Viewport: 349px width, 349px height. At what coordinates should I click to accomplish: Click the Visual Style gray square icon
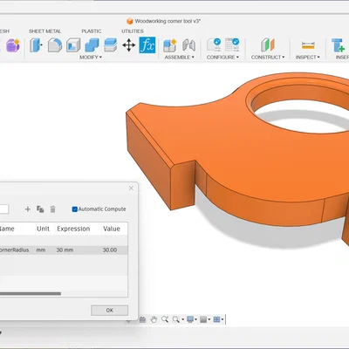click(203, 319)
